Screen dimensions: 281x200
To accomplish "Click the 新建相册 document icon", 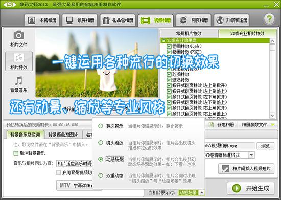I will pyautogui.click(x=212, y=124).
